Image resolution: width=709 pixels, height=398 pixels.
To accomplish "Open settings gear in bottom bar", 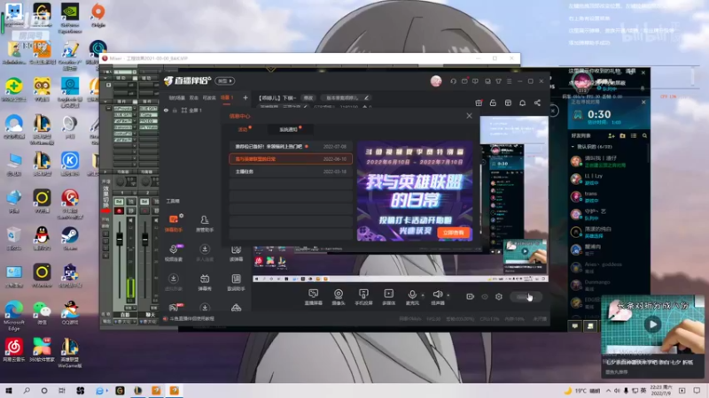I will (499, 296).
